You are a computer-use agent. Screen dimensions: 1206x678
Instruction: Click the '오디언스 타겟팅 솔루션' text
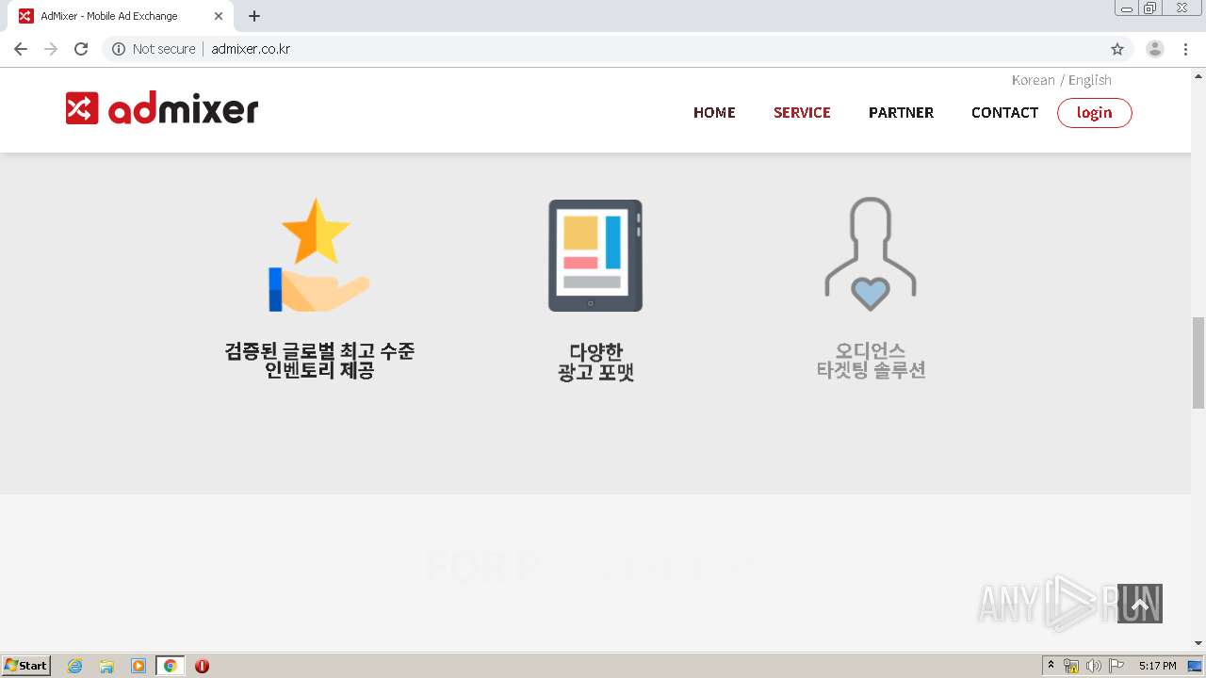(871, 361)
